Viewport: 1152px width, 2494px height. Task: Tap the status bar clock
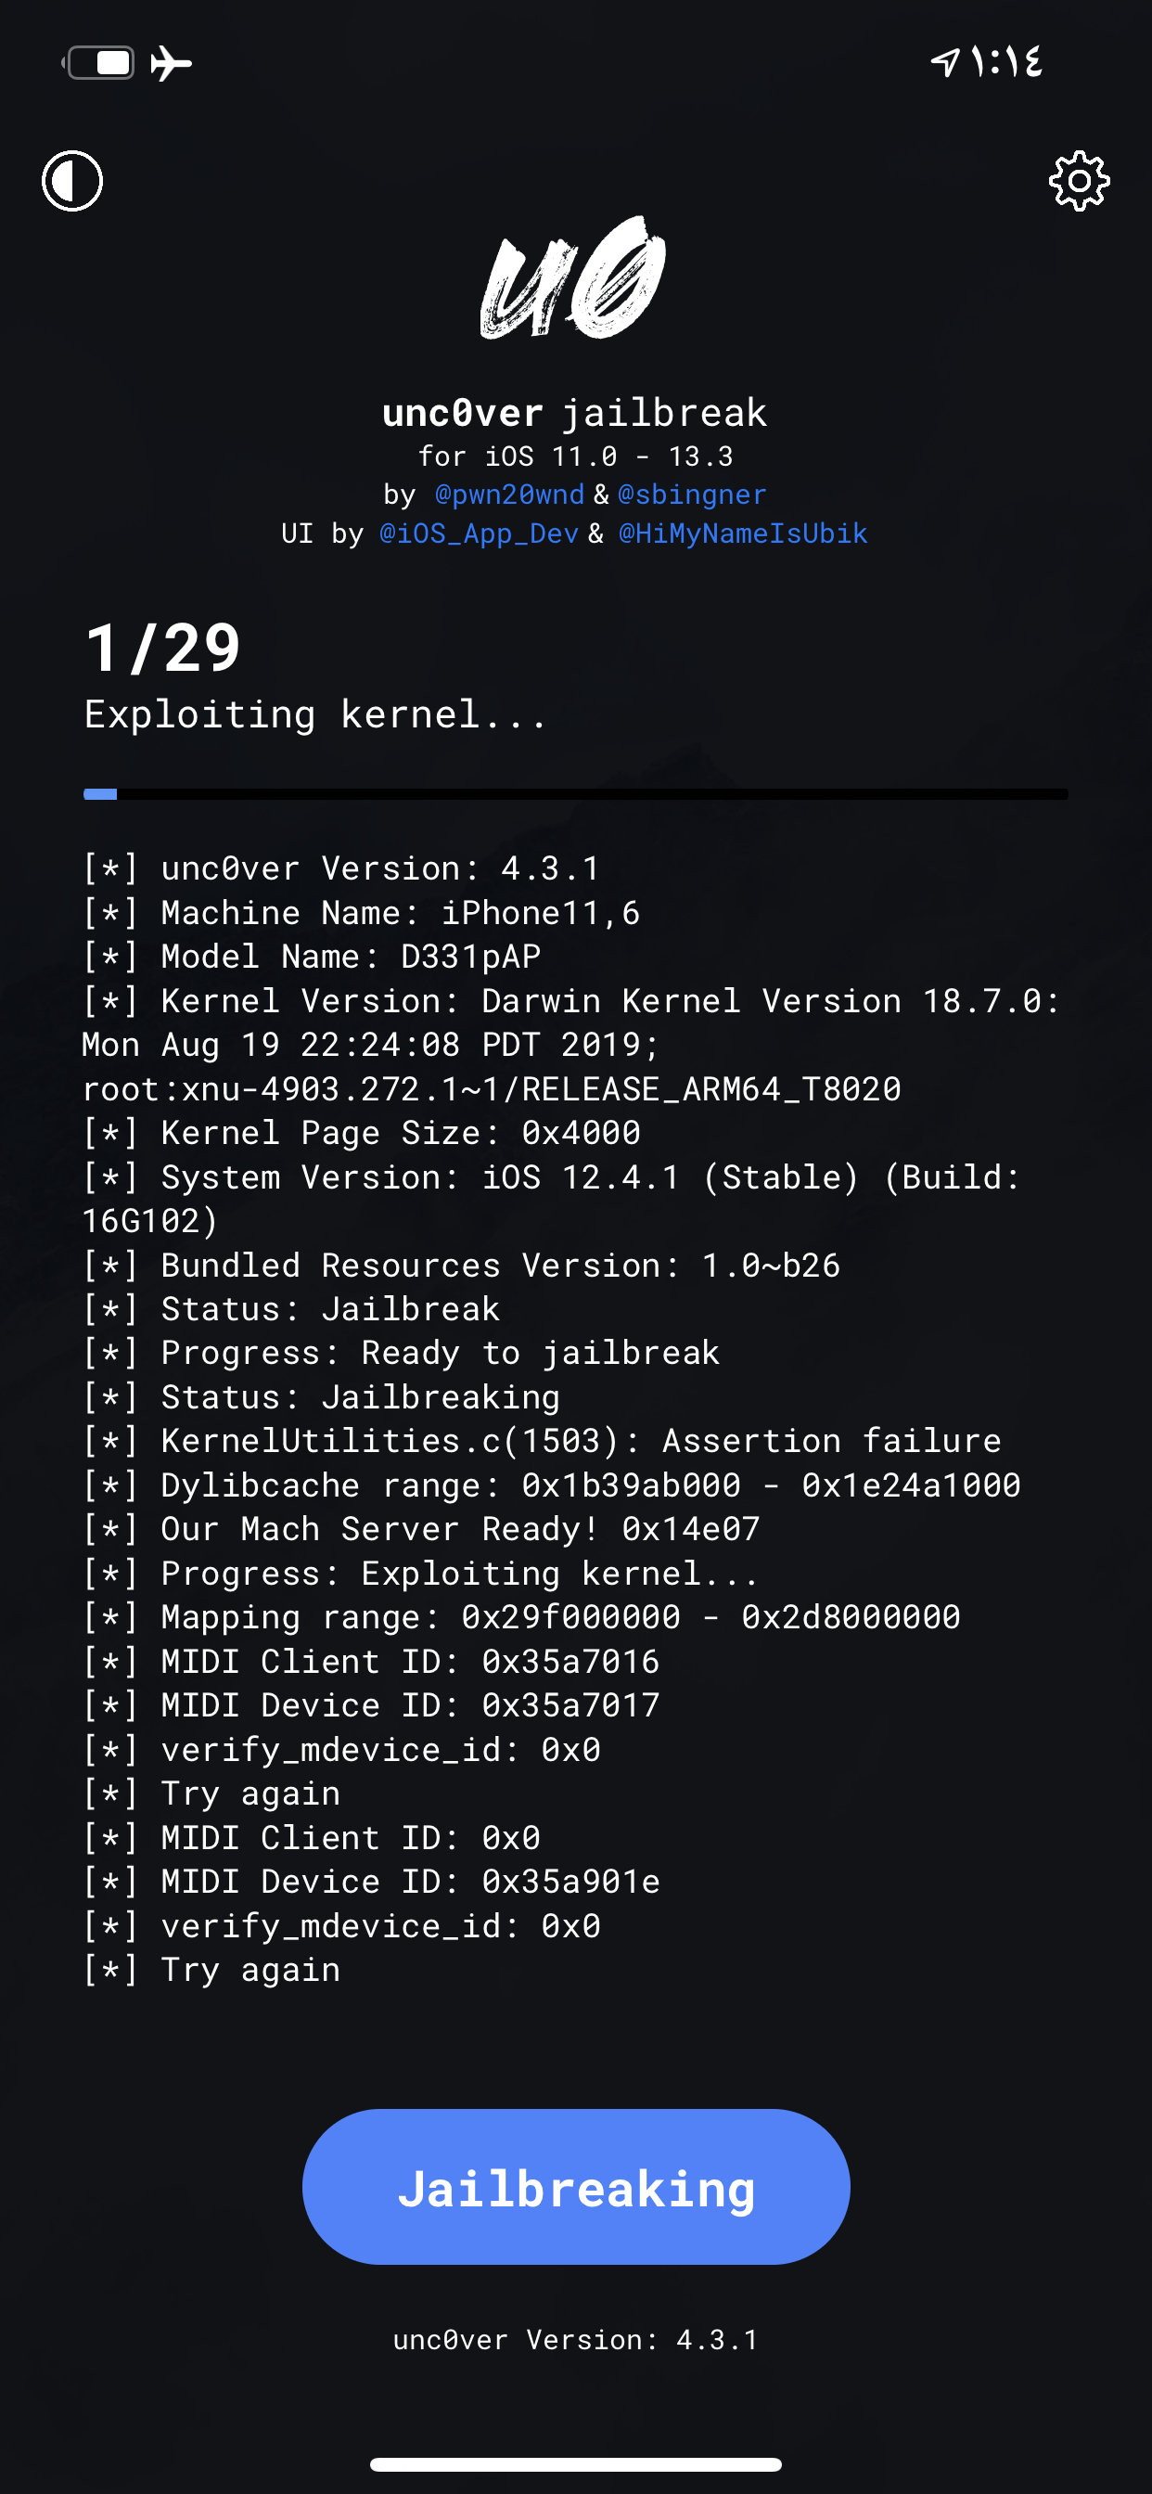(1006, 62)
